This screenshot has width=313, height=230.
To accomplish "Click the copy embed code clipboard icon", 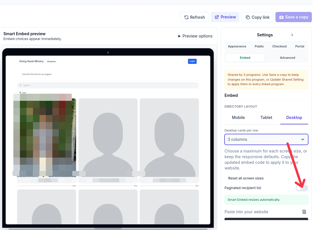I will [304, 212].
